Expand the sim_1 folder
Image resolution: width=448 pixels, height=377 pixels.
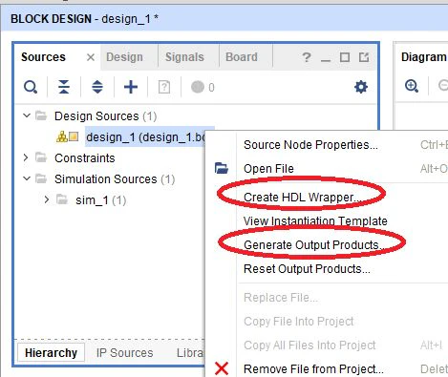pyautogui.click(x=47, y=199)
